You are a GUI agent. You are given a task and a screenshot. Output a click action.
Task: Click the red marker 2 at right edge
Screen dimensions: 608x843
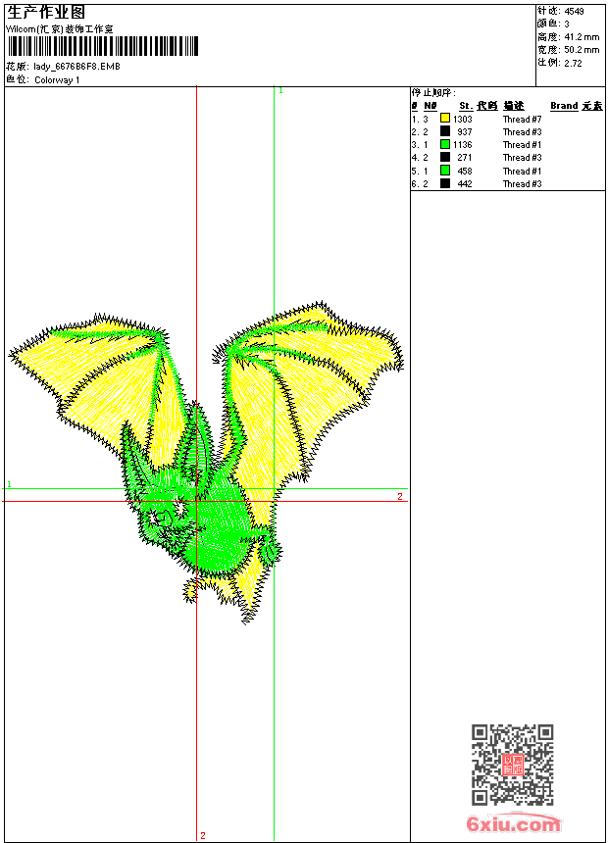[x=399, y=497]
